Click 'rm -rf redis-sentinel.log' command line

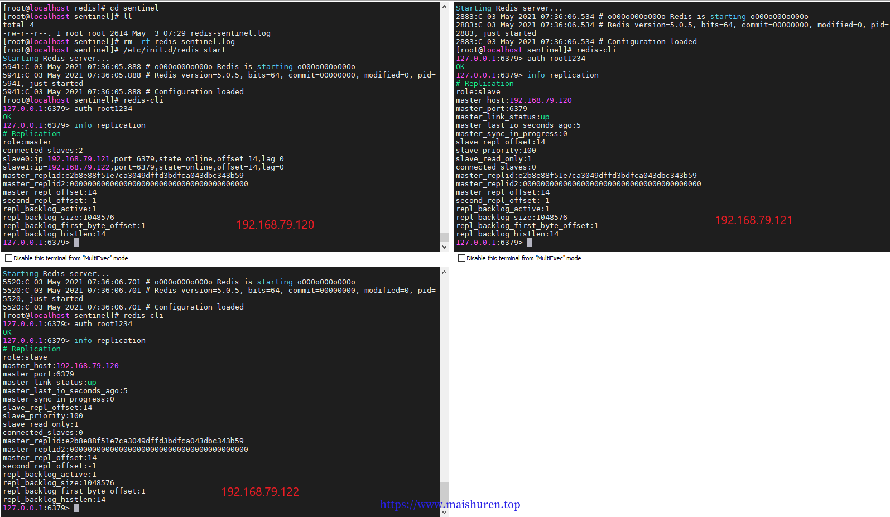click(x=119, y=42)
